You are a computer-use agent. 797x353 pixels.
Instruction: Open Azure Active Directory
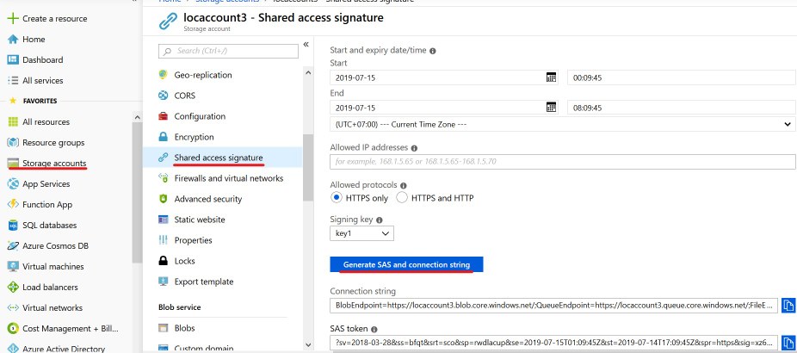point(64,349)
